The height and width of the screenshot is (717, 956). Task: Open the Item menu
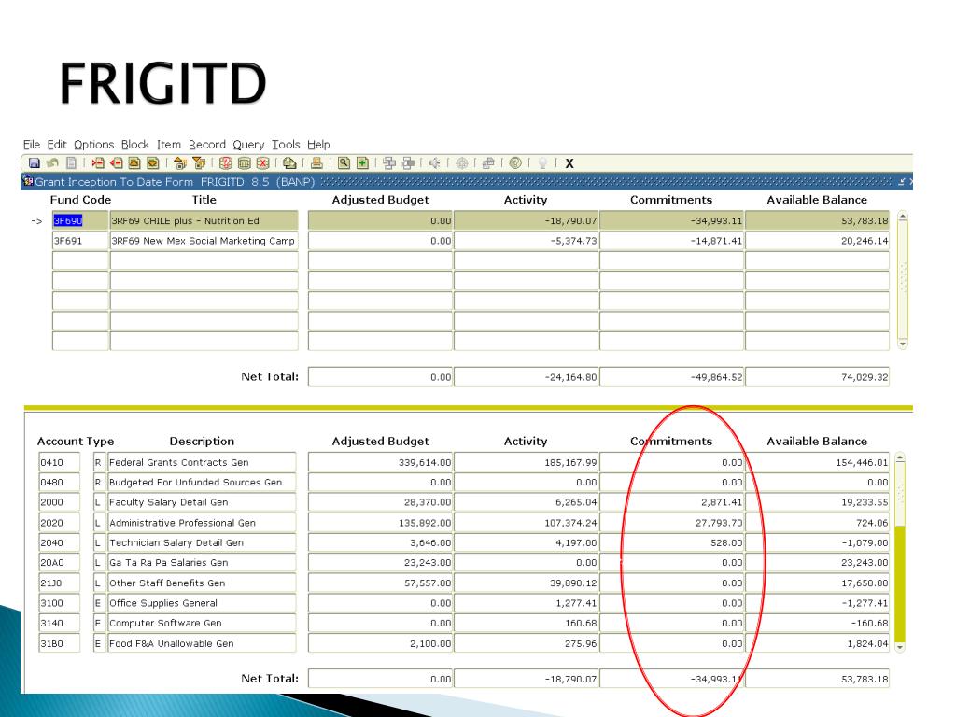pyautogui.click(x=169, y=145)
